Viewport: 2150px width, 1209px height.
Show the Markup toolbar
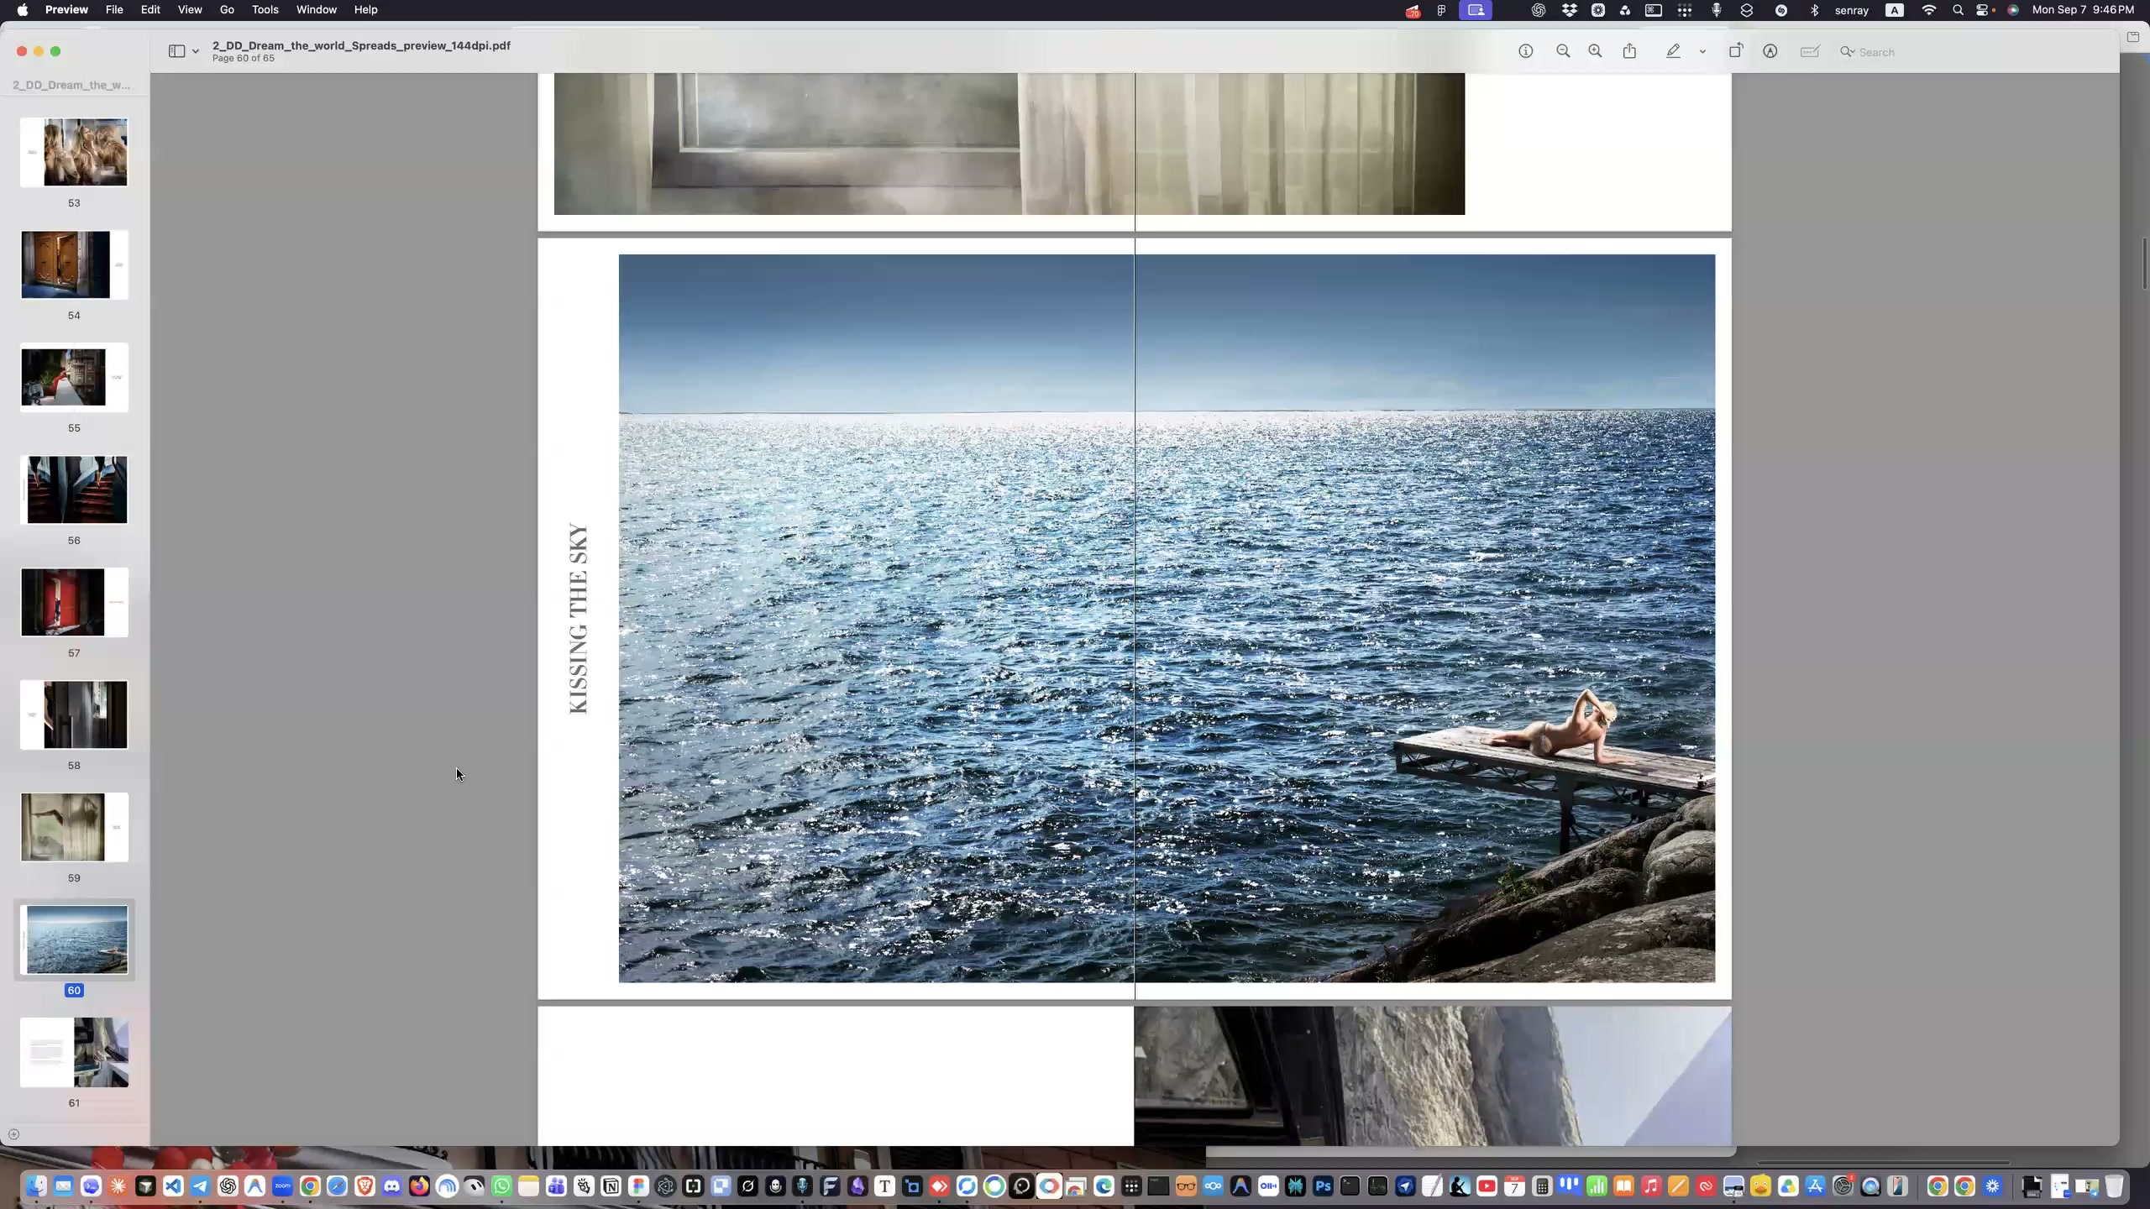point(1770,51)
